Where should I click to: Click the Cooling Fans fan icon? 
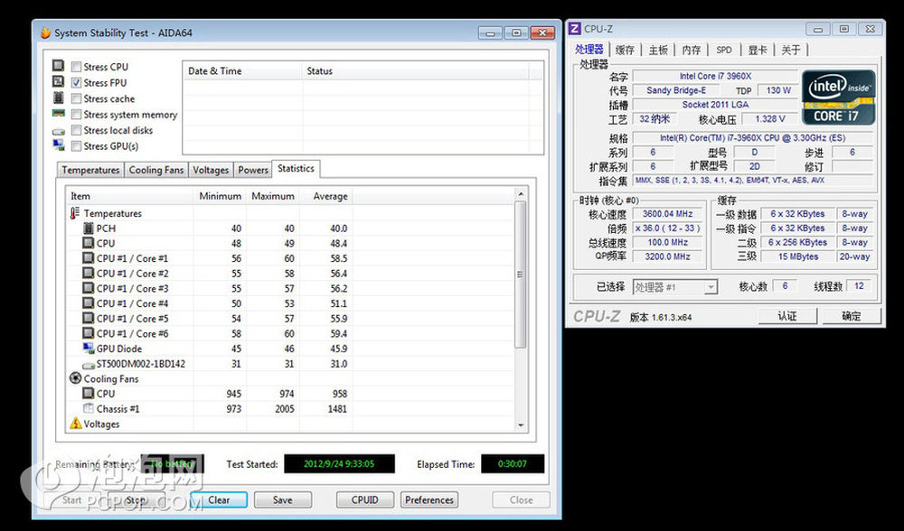75,378
